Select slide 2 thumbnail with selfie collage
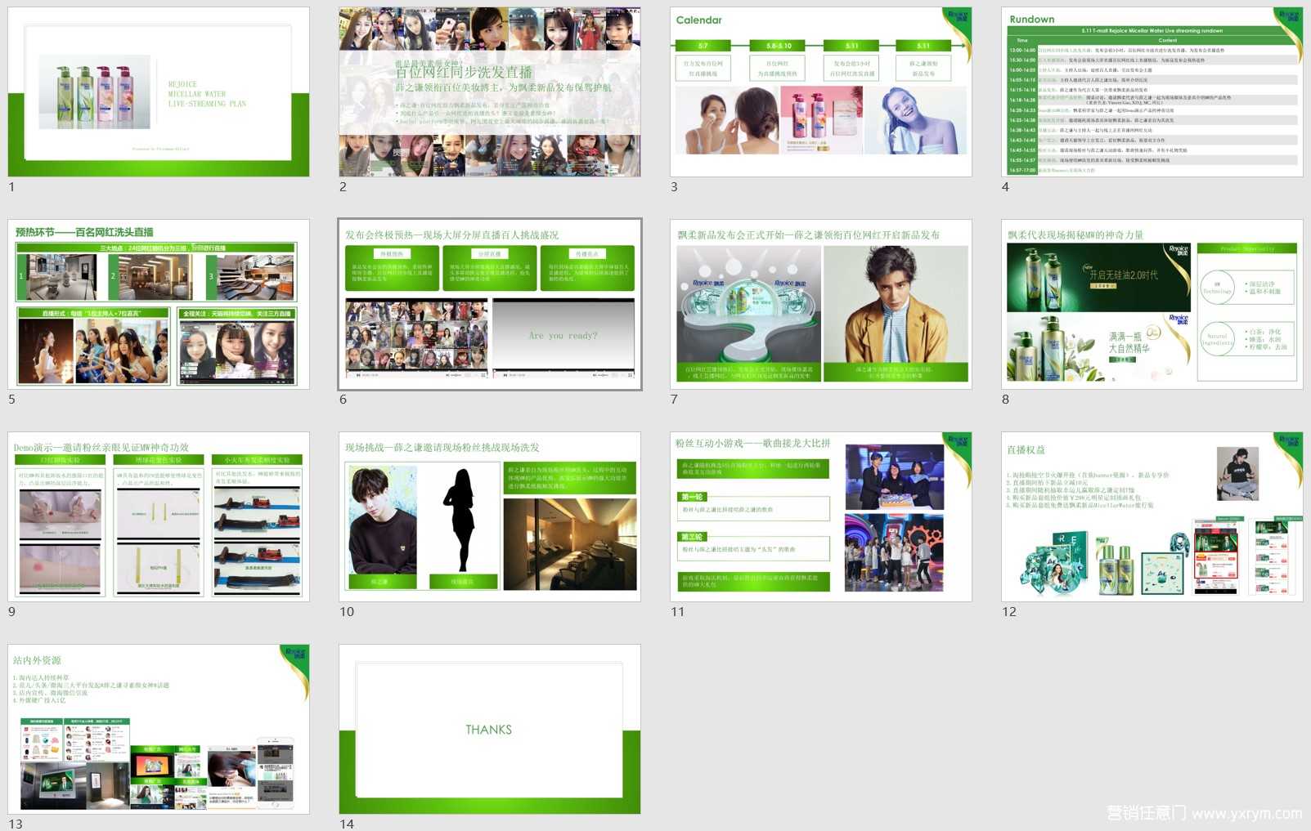The width and height of the screenshot is (1311, 831). pyautogui.click(x=490, y=92)
